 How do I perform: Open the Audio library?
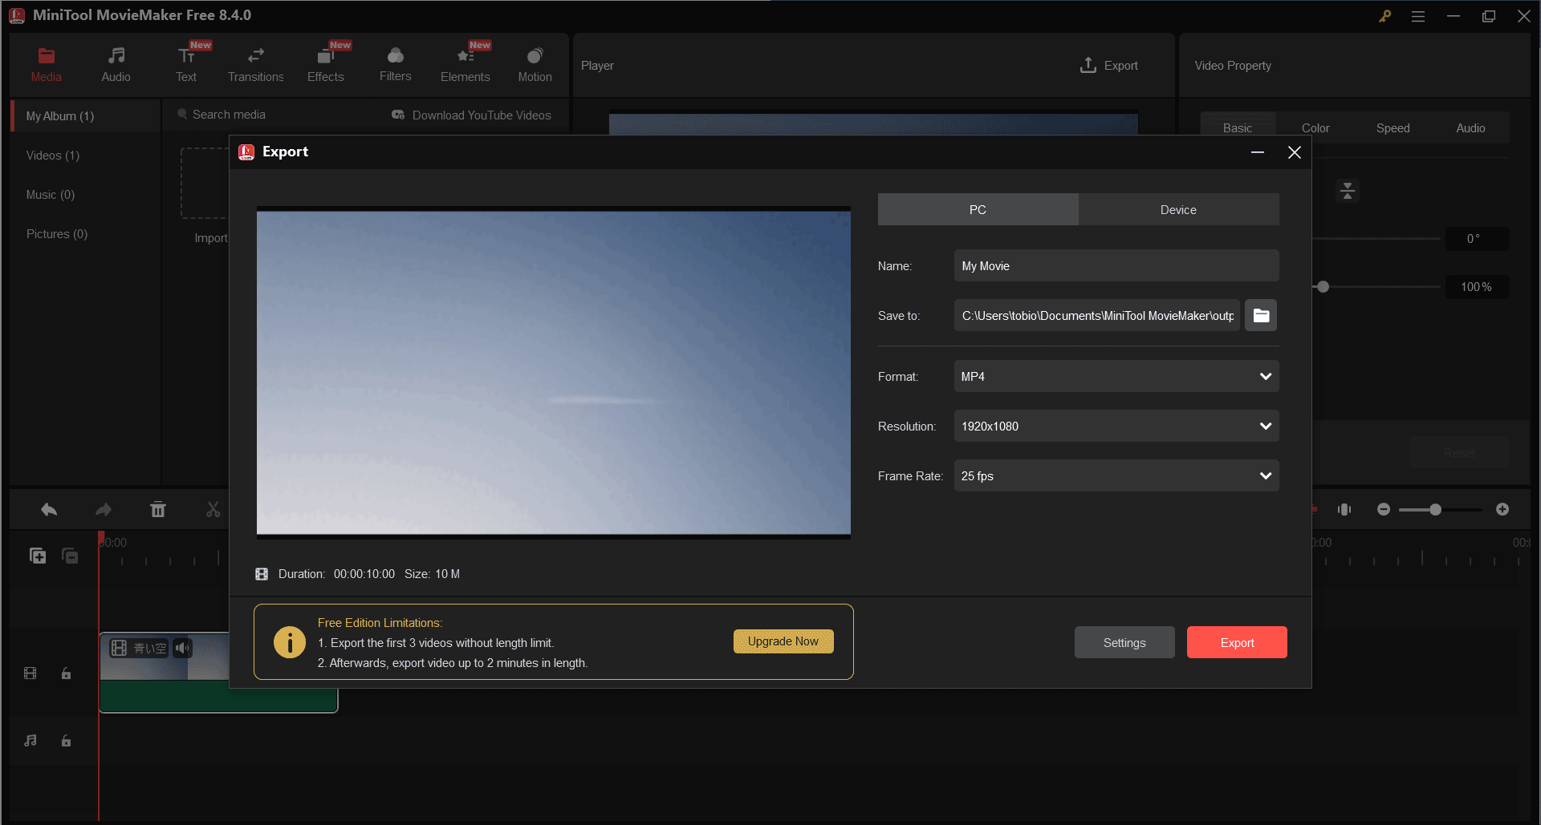tap(116, 58)
